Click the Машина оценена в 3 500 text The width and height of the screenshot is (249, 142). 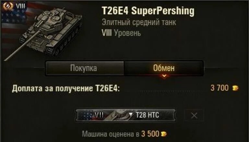121,134
